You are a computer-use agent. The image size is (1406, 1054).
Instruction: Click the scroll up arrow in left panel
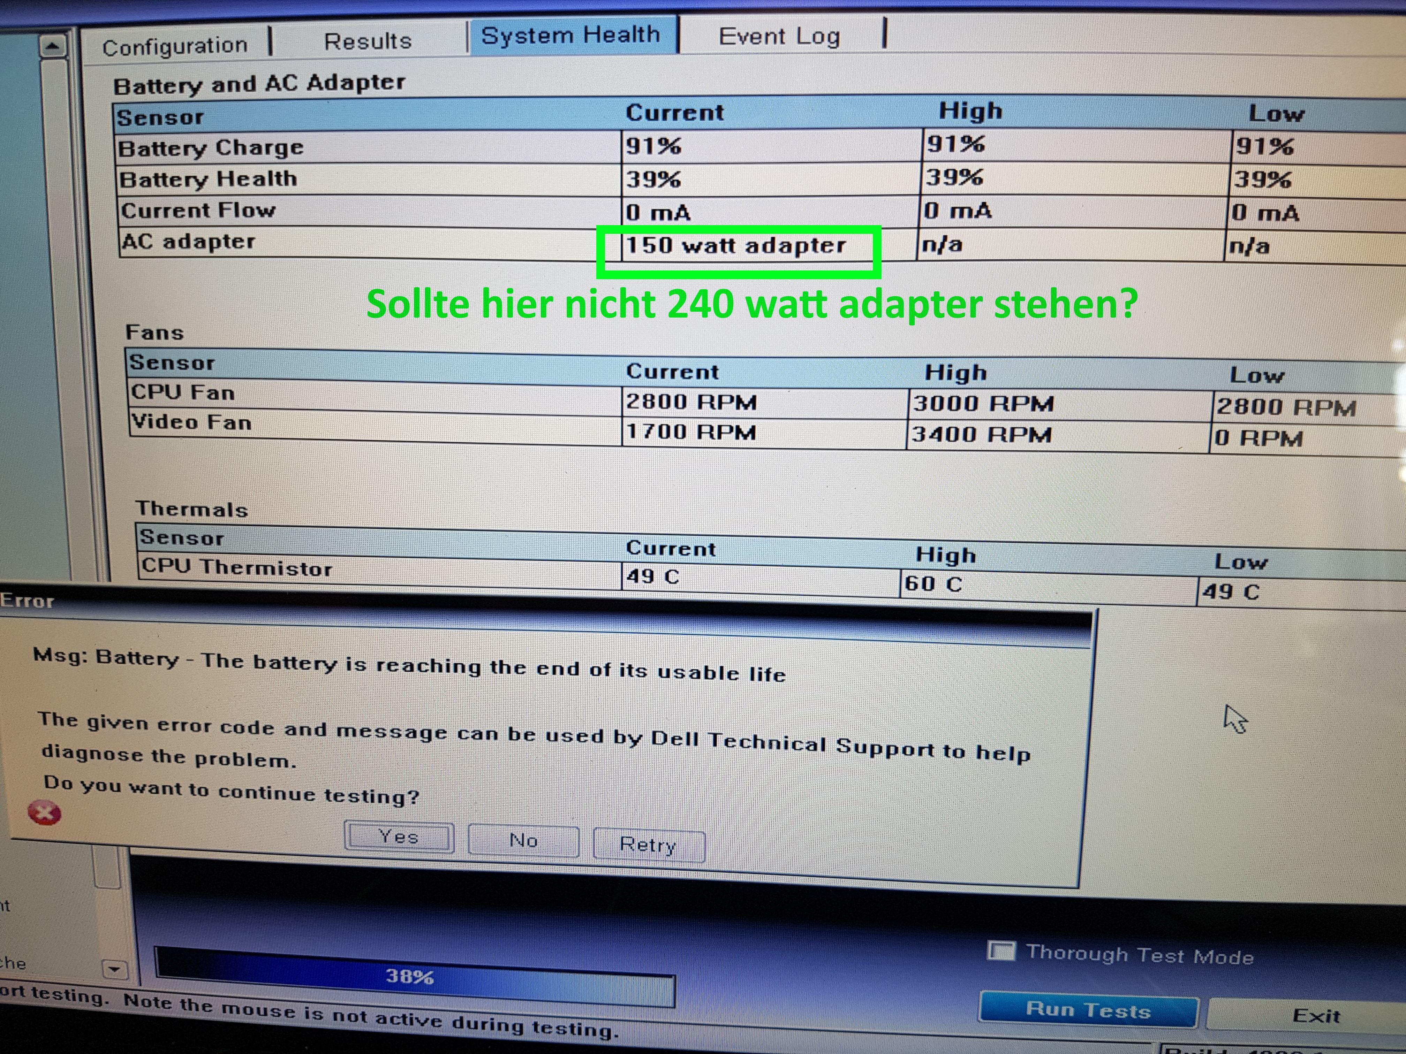[x=53, y=46]
